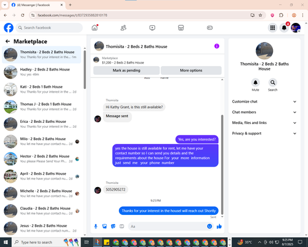Open Hector - 2 Beds 2 Baths House chat

(41, 159)
